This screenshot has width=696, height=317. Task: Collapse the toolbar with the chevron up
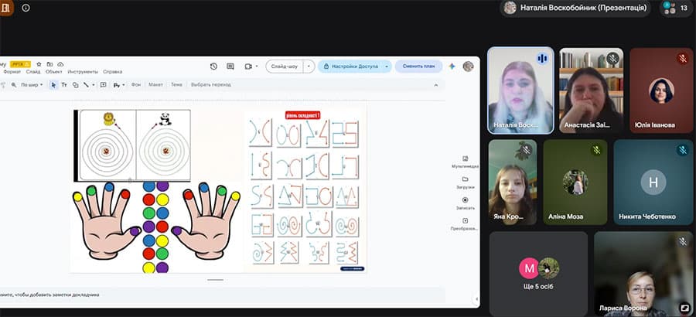pyautogui.click(x=436, y=85)
